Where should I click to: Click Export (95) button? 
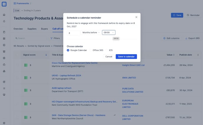click(x=192, y=38)
